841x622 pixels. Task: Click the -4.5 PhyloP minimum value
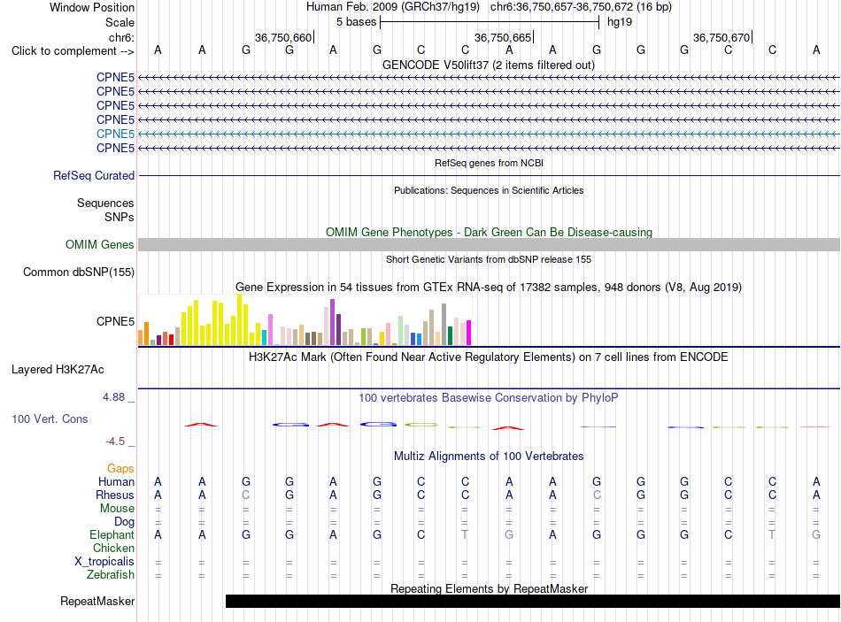(115, 442)
